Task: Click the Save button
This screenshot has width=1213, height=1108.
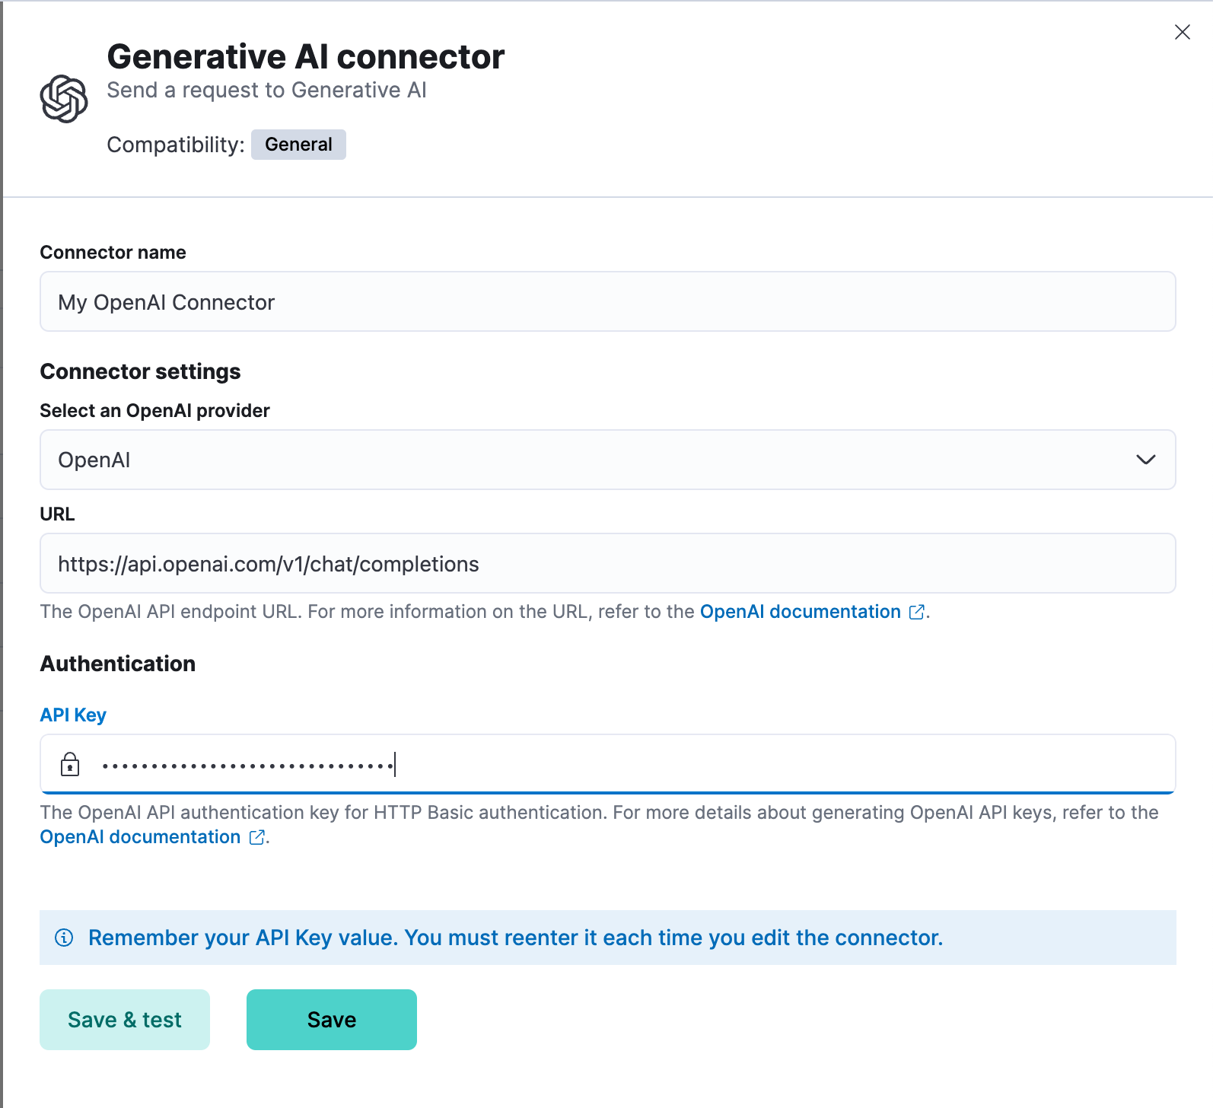Action: point(331,1020)
